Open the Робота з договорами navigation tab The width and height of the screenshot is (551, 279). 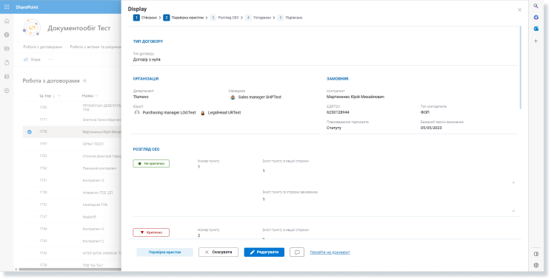pyautogui.click(x=42, y=47)
